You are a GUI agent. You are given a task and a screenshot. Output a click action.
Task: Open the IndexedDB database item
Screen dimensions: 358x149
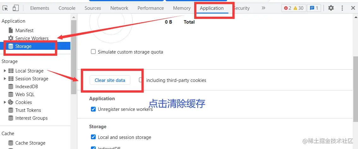tap(27, 87)
